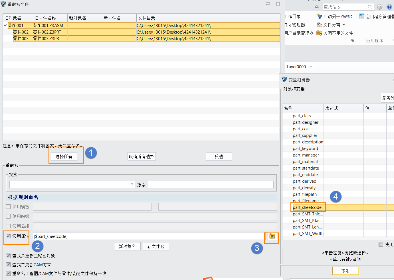Image resolution: width=394 pixels, height=280 pixels.
Task: Click the application manager icon
Action: [x=361, y=16]
